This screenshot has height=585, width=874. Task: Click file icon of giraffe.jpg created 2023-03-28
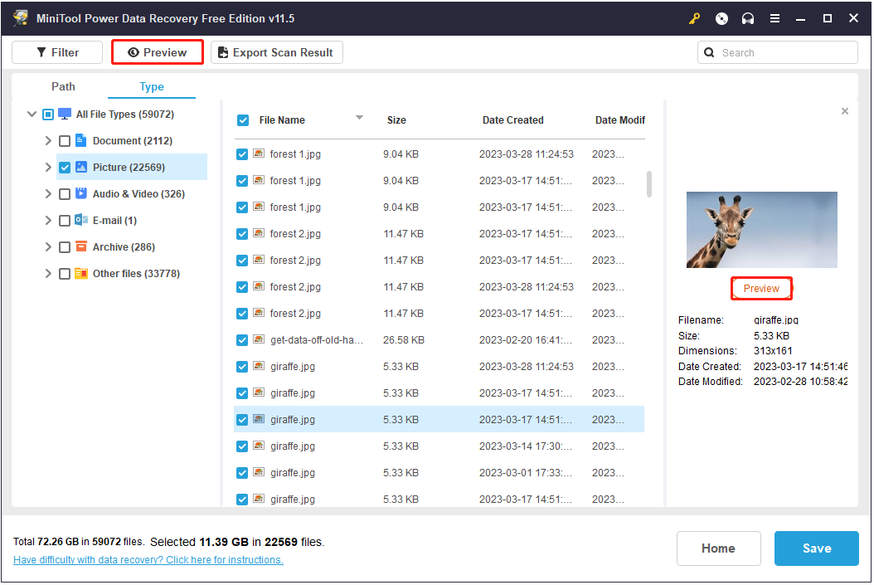pos(259,366)
